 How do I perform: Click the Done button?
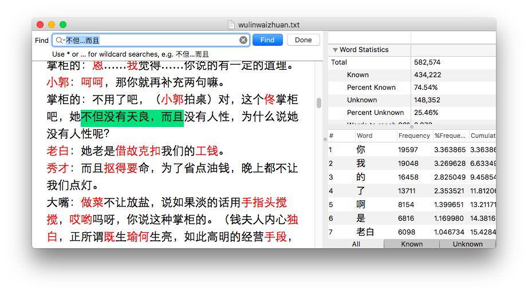[x=303, y=40]
